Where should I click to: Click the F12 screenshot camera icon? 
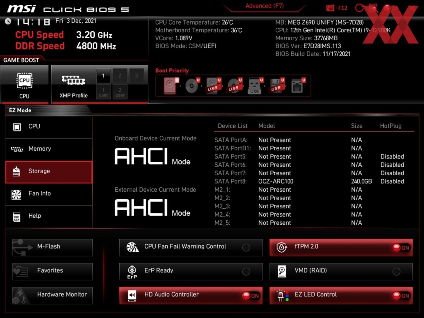(x=330, y=8)
